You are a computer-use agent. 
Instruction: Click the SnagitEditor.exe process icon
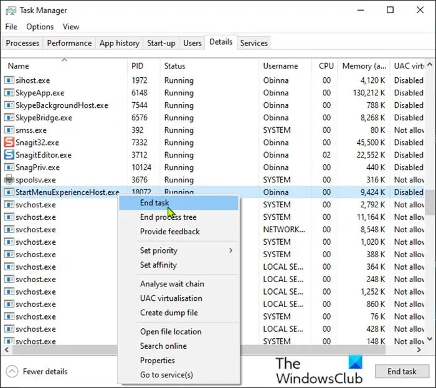[9, 155]
